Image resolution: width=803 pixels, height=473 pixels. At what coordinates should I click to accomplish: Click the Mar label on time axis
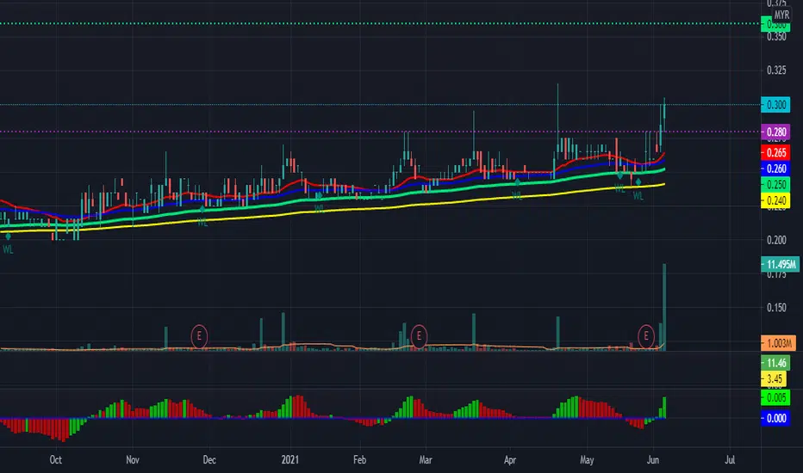(426, 460)
